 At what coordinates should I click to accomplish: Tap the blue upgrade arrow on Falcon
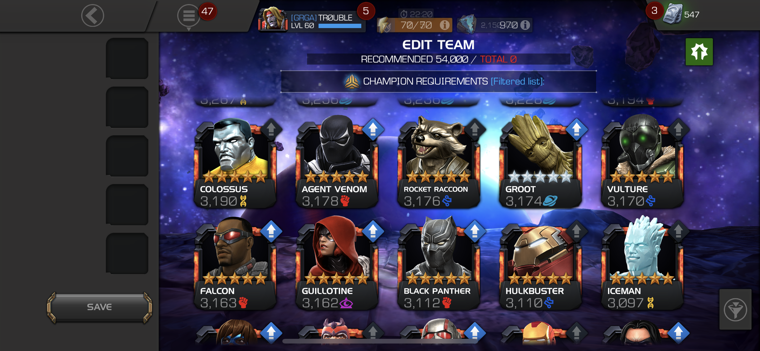click(271, 231)
